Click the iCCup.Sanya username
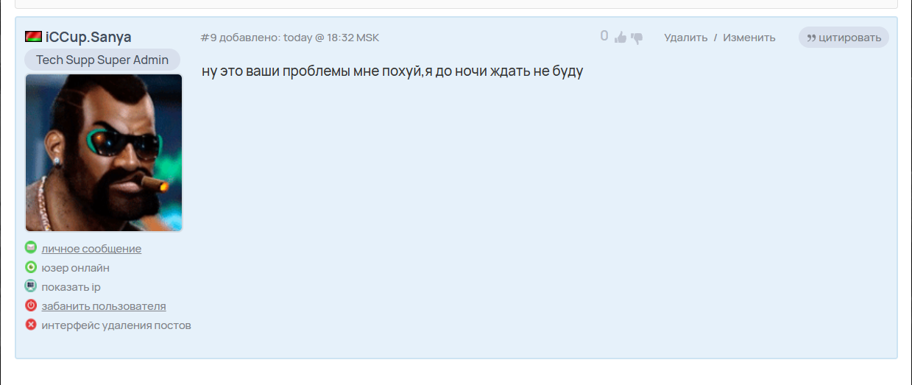This screenshot has width=912, height=385. (88, 37)
